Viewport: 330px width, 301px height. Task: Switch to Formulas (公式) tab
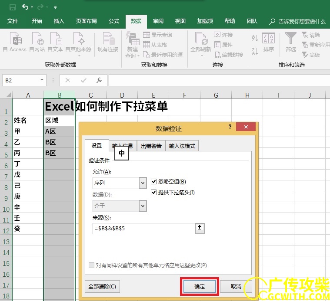(x=114, y=21)
